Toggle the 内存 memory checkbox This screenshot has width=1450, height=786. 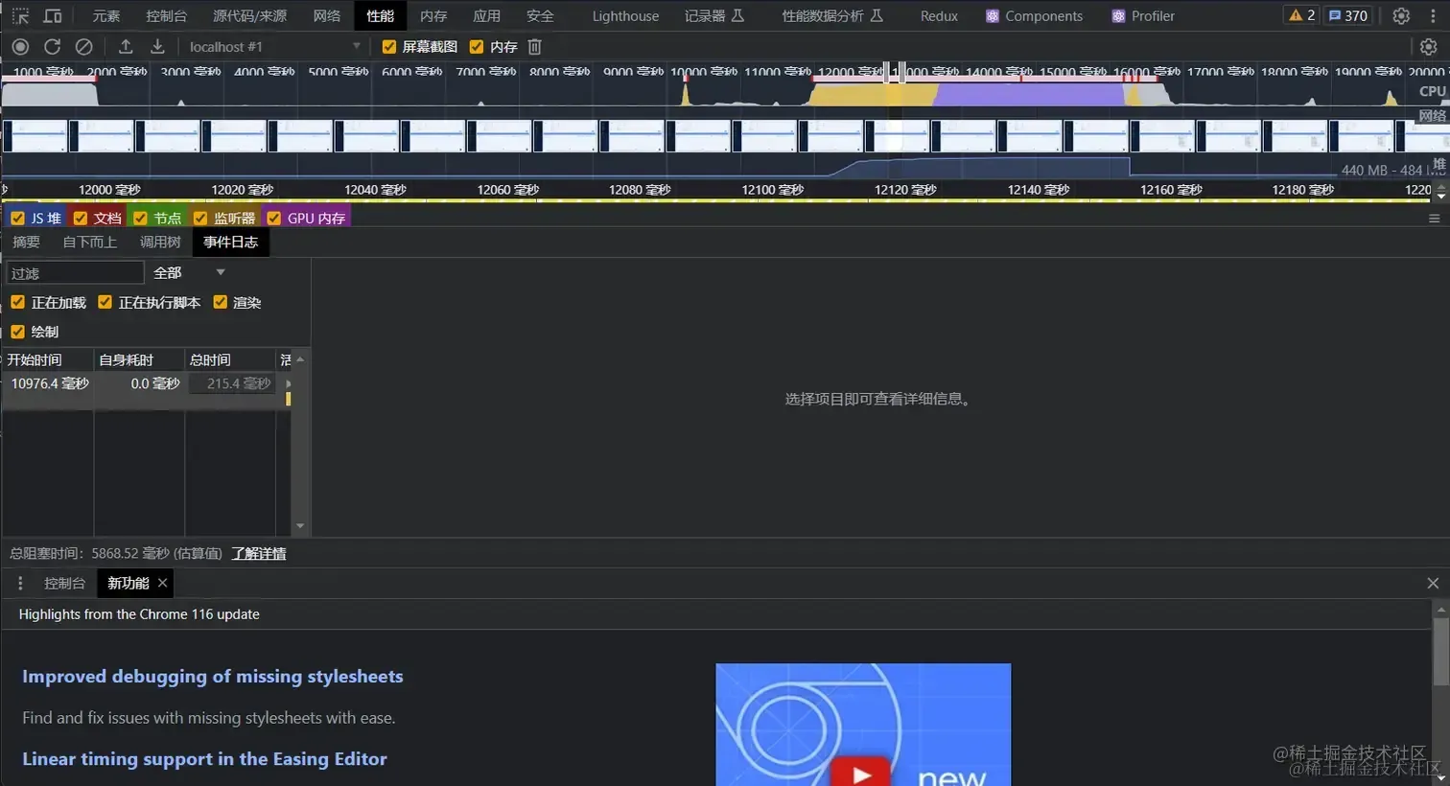pos(477,46)
